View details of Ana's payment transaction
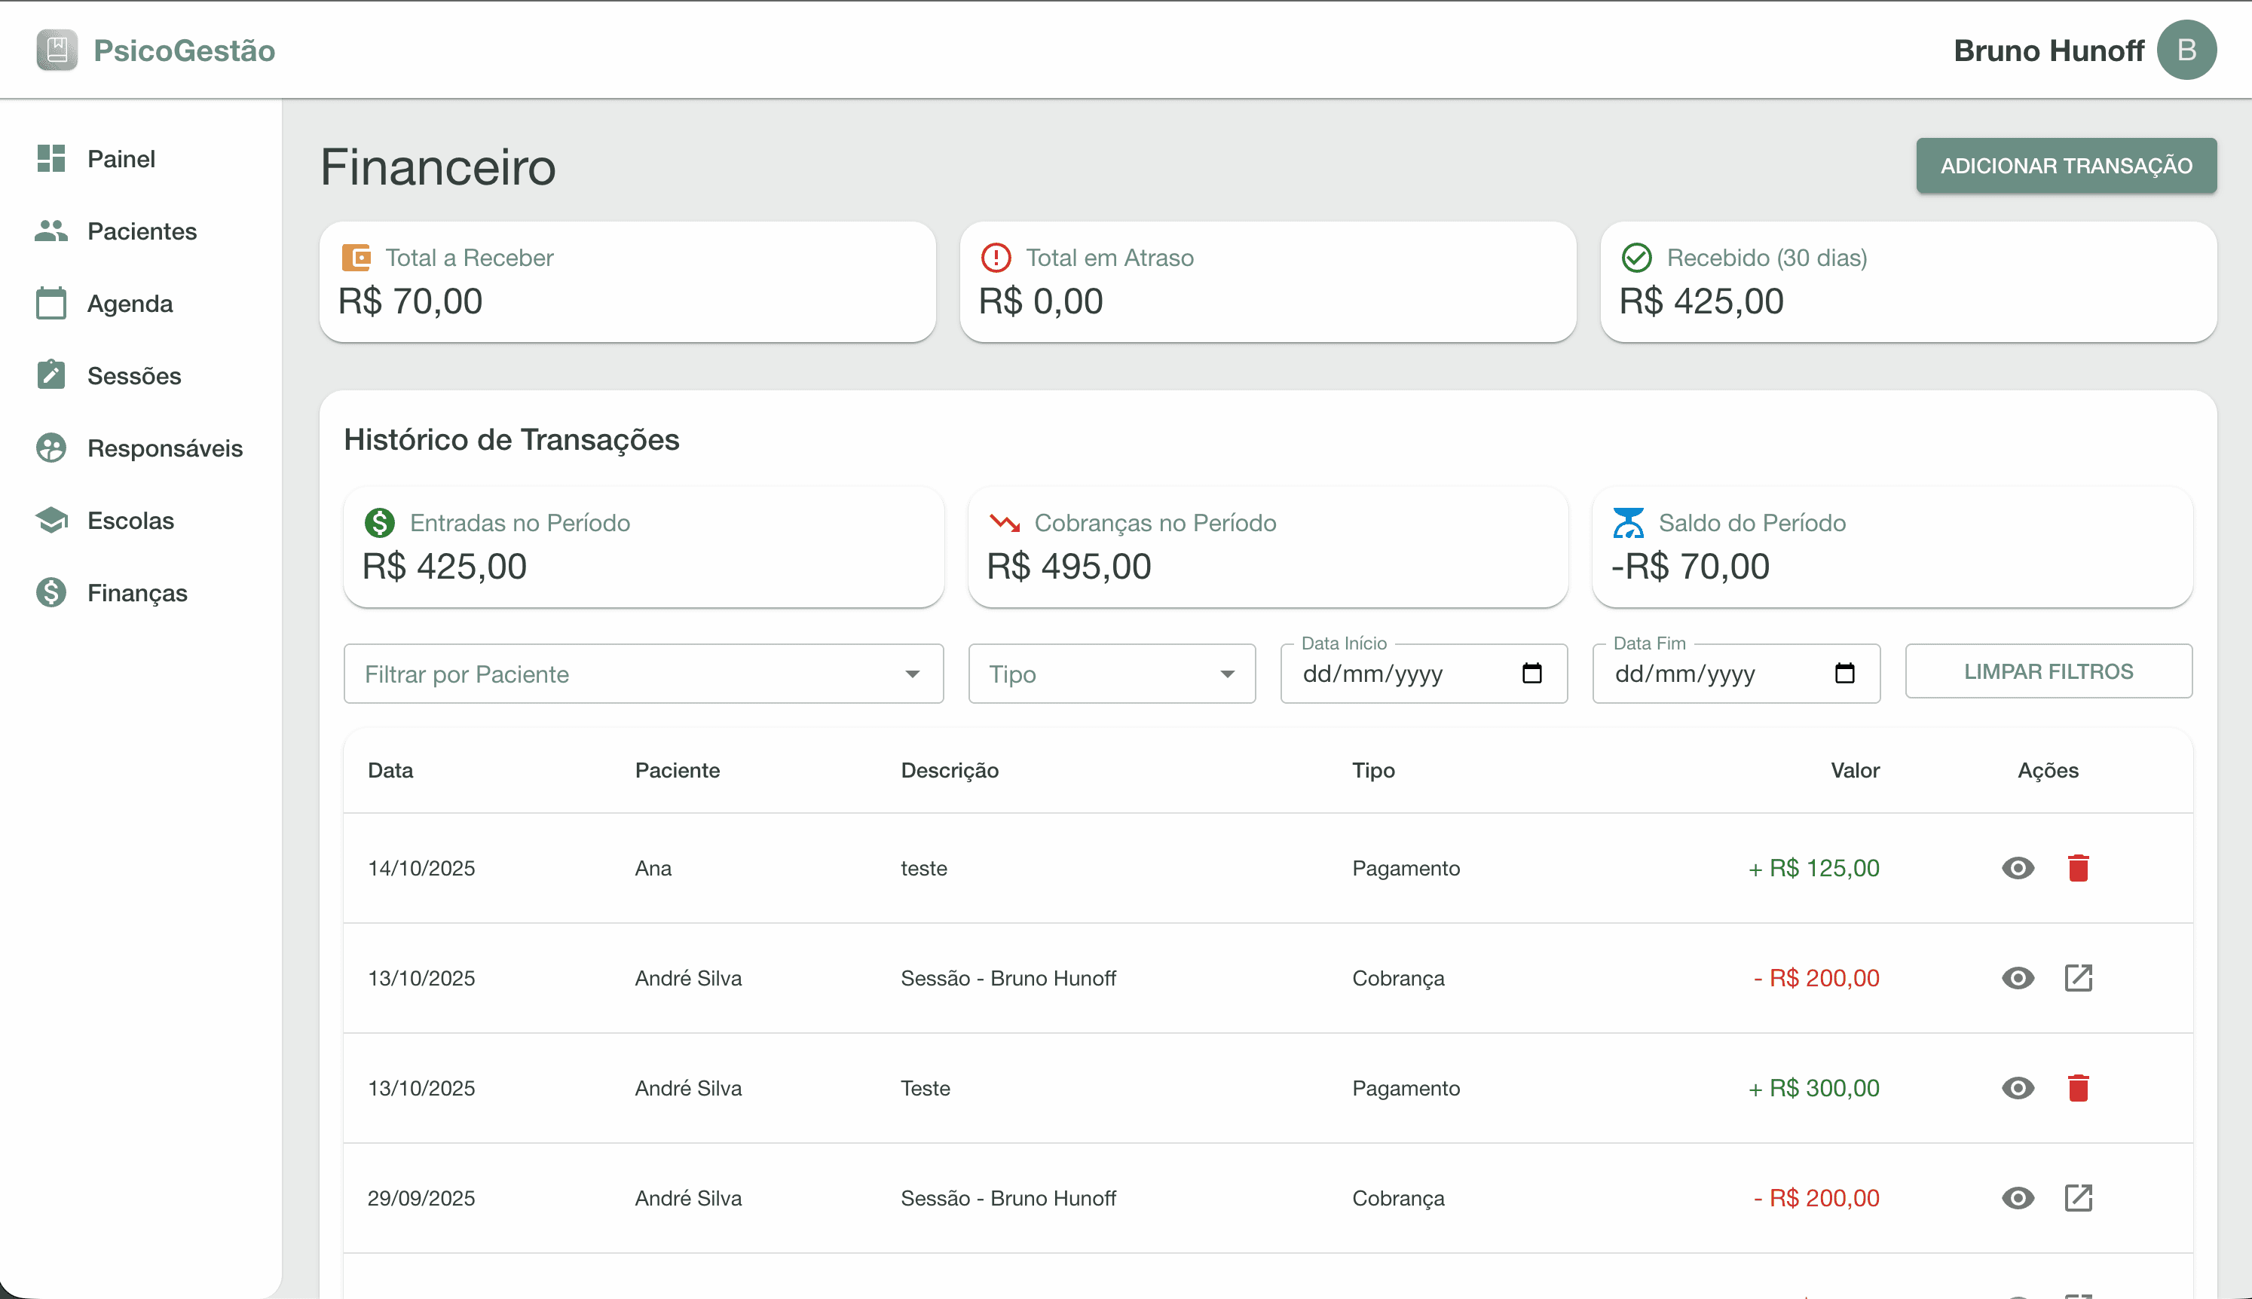This screenshot has height=1299, width=2252. click(2019, 867)
